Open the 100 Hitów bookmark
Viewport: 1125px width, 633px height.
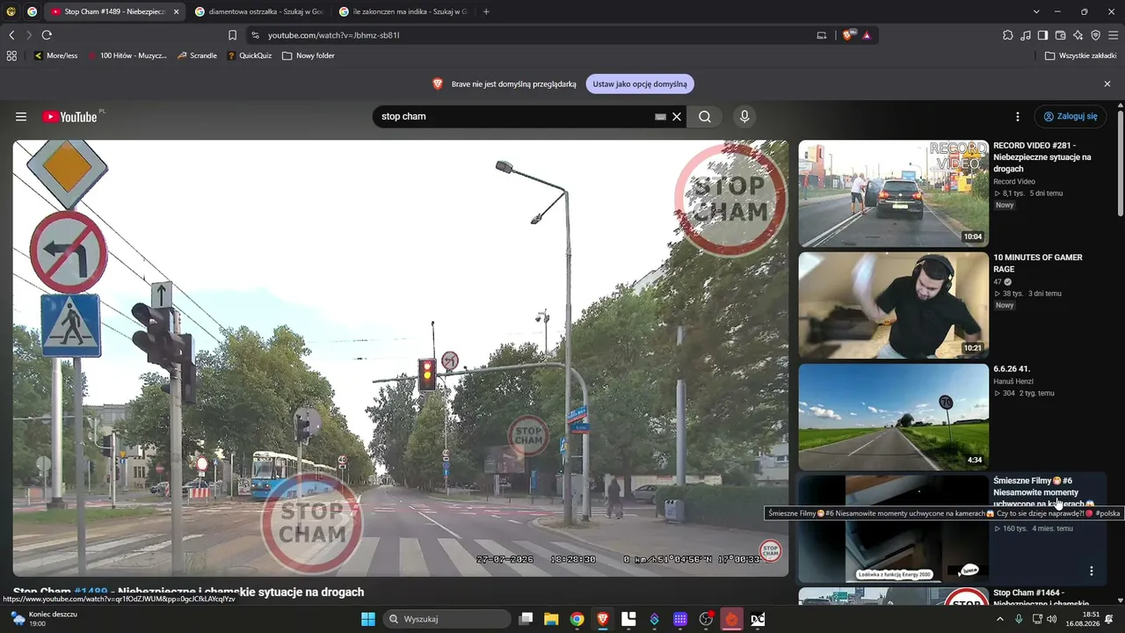coord(127,55)
